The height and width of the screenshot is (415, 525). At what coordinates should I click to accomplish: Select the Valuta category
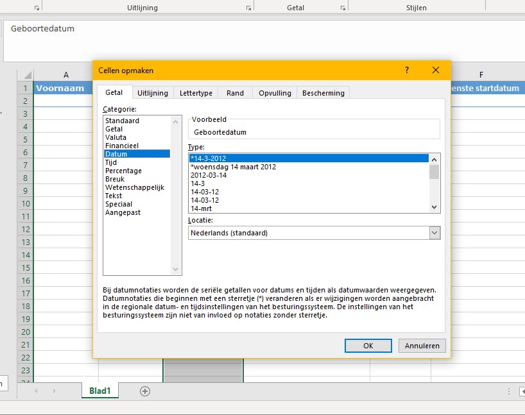[116, 137]
